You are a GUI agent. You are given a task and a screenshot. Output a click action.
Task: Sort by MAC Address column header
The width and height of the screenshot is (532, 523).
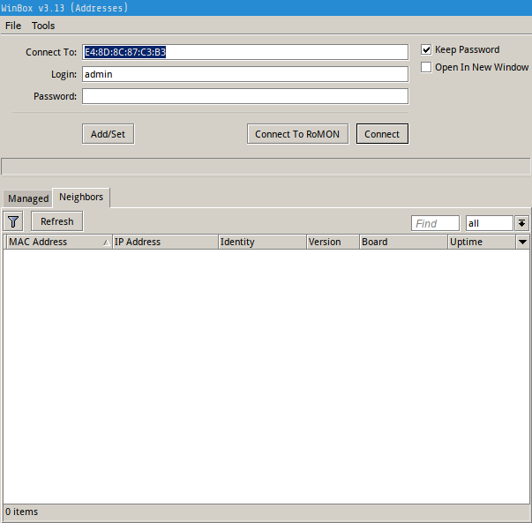tap(53, 242)
